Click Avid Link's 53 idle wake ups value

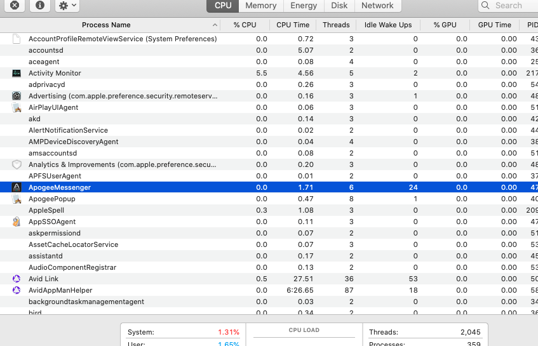pyautogui.click(x=413, y=279)
